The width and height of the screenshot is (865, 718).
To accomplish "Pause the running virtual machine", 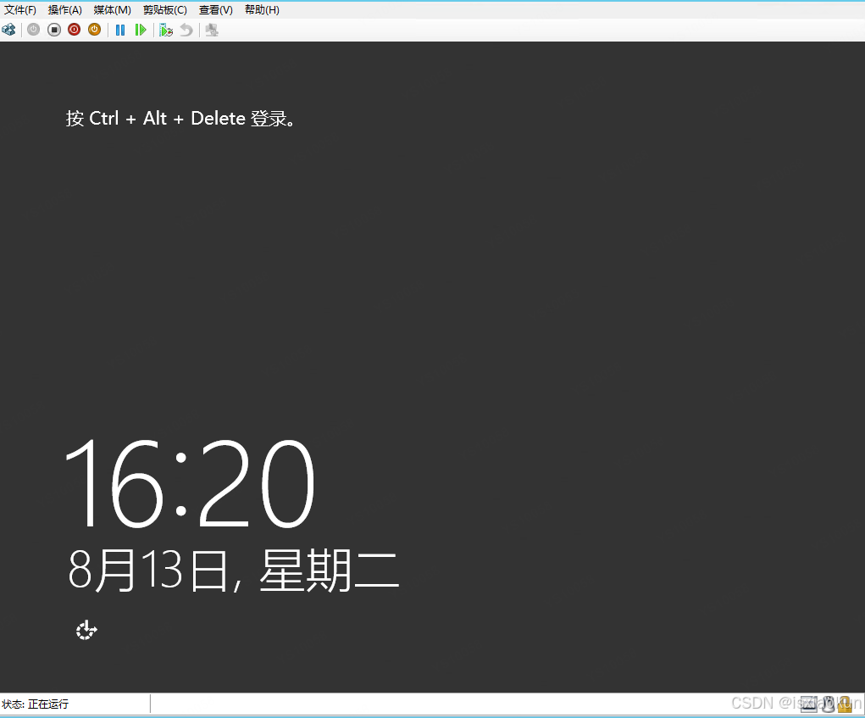I will click(120, 30).
